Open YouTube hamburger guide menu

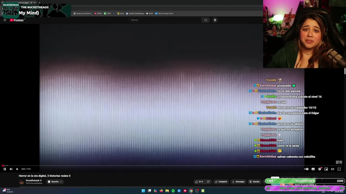pyautogui.click(x=5, y=20)
